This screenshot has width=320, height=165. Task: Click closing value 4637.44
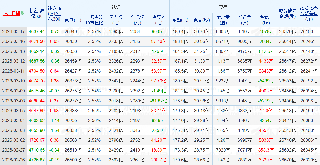point(37,31)
